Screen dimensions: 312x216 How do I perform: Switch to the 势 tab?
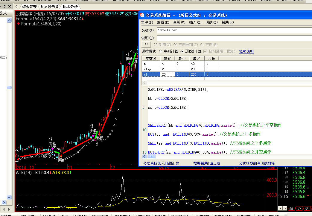(299, 209)
